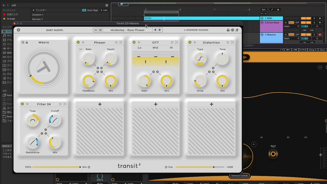Click the Filter 24 module move handle

coord(27,104)
